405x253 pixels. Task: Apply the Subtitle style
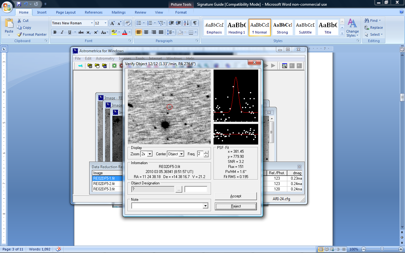coord(305,28)
